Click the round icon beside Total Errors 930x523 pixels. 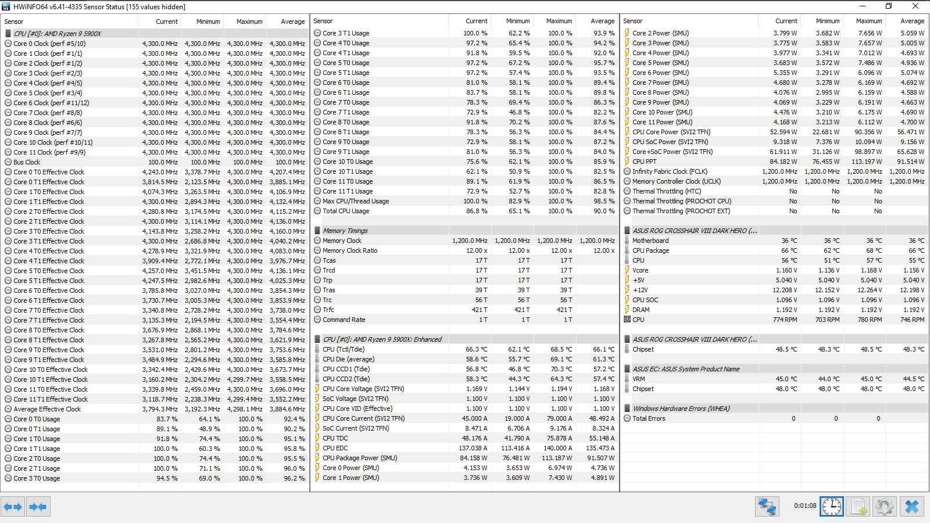[627, 418]
